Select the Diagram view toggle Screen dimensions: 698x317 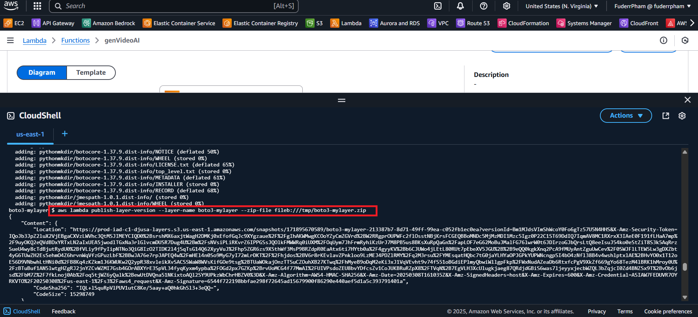(x=42, y=72)
